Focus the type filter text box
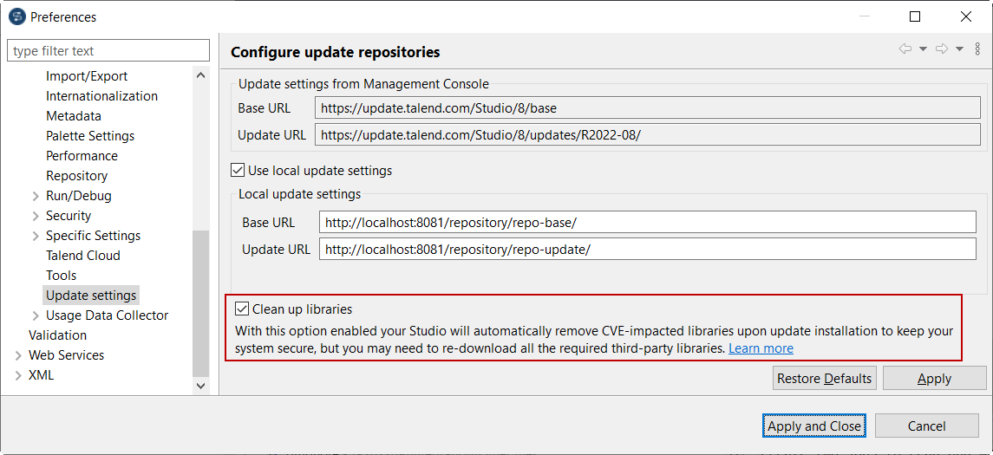This screenshot has height=455, width=993. tap(108, 51)
